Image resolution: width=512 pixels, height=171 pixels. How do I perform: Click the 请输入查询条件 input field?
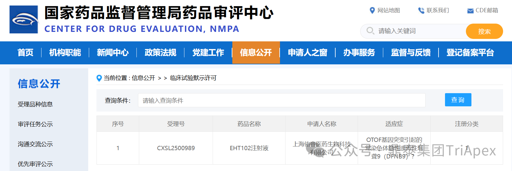[281, 101]
